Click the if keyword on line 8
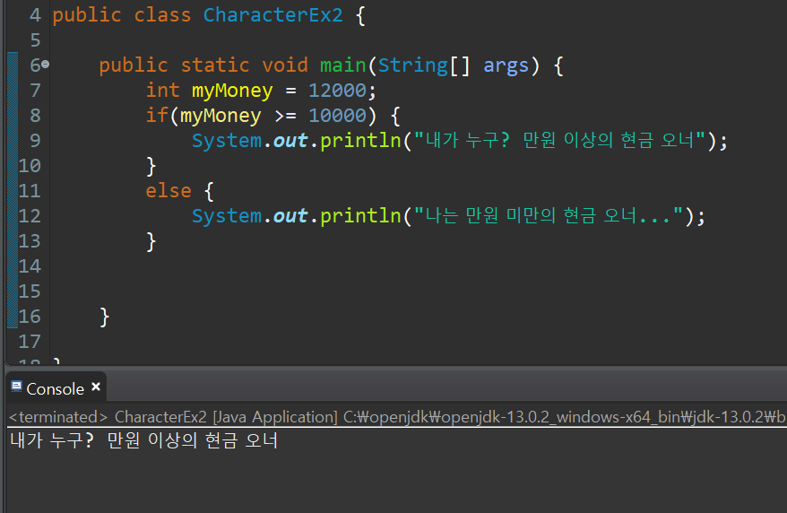The height and width of the screenshot is (513, 787). click(157, 116)
